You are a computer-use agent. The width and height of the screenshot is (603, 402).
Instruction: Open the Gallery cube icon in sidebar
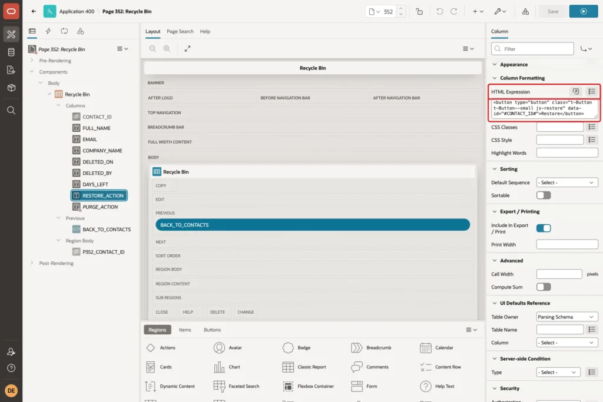coord(11,88)
